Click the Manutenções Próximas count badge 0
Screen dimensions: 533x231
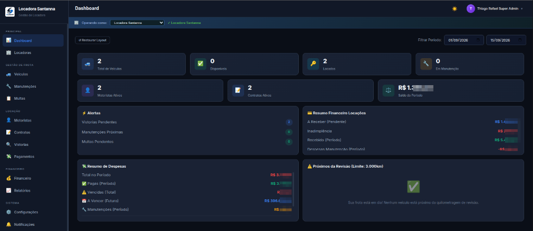(x=289, y=132)
